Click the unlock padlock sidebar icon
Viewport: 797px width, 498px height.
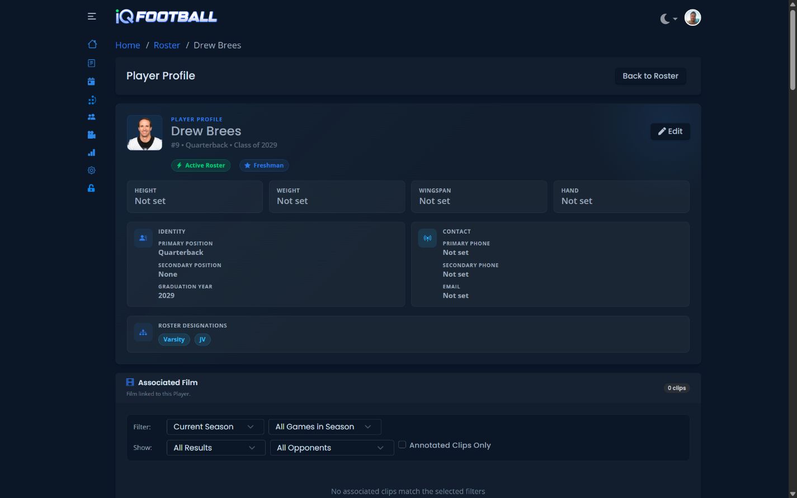click(92, 188)
